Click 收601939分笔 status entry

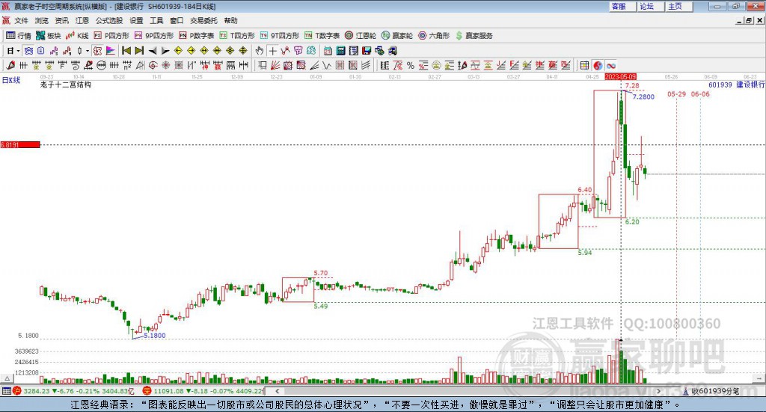tap(711, 391)
